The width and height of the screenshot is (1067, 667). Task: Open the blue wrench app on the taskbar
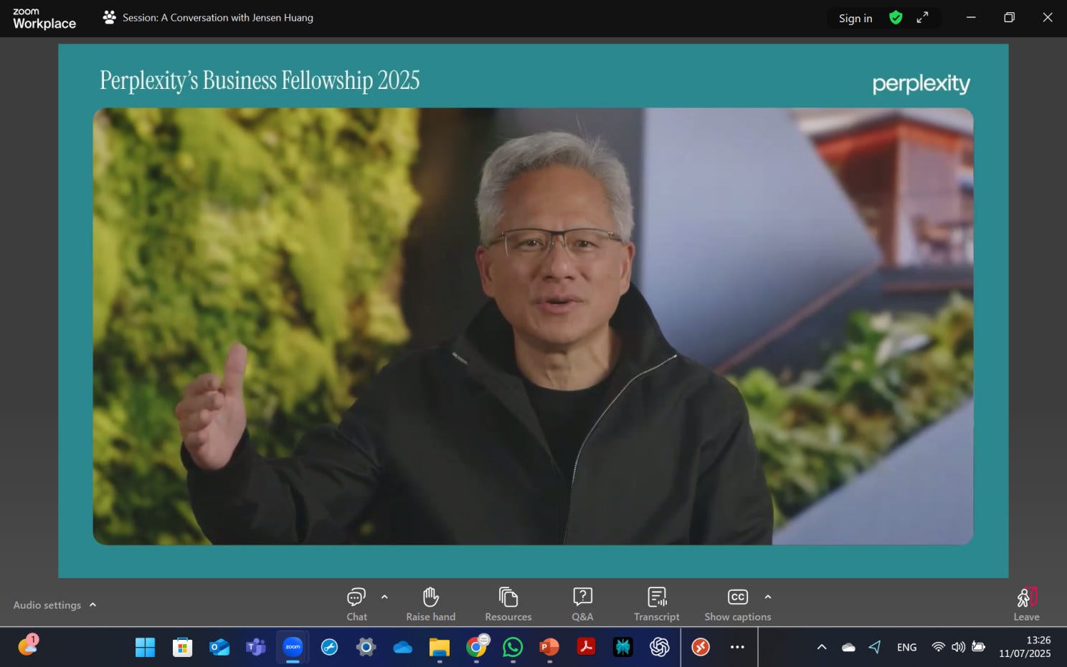329,648
